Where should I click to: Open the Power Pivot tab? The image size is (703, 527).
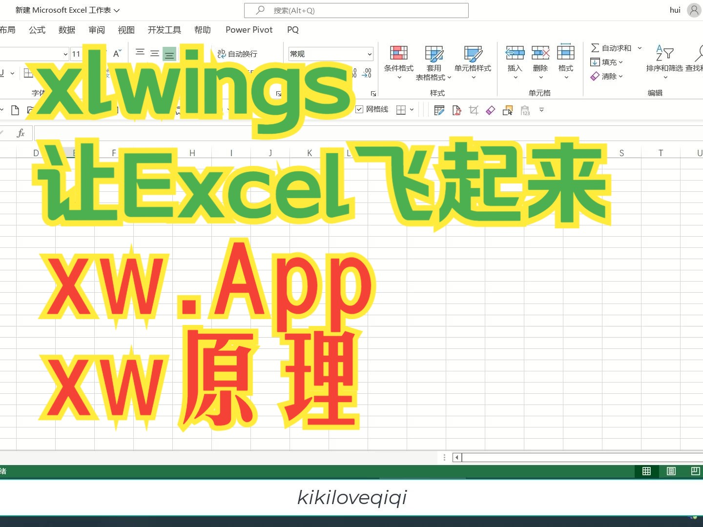point(249,30)
